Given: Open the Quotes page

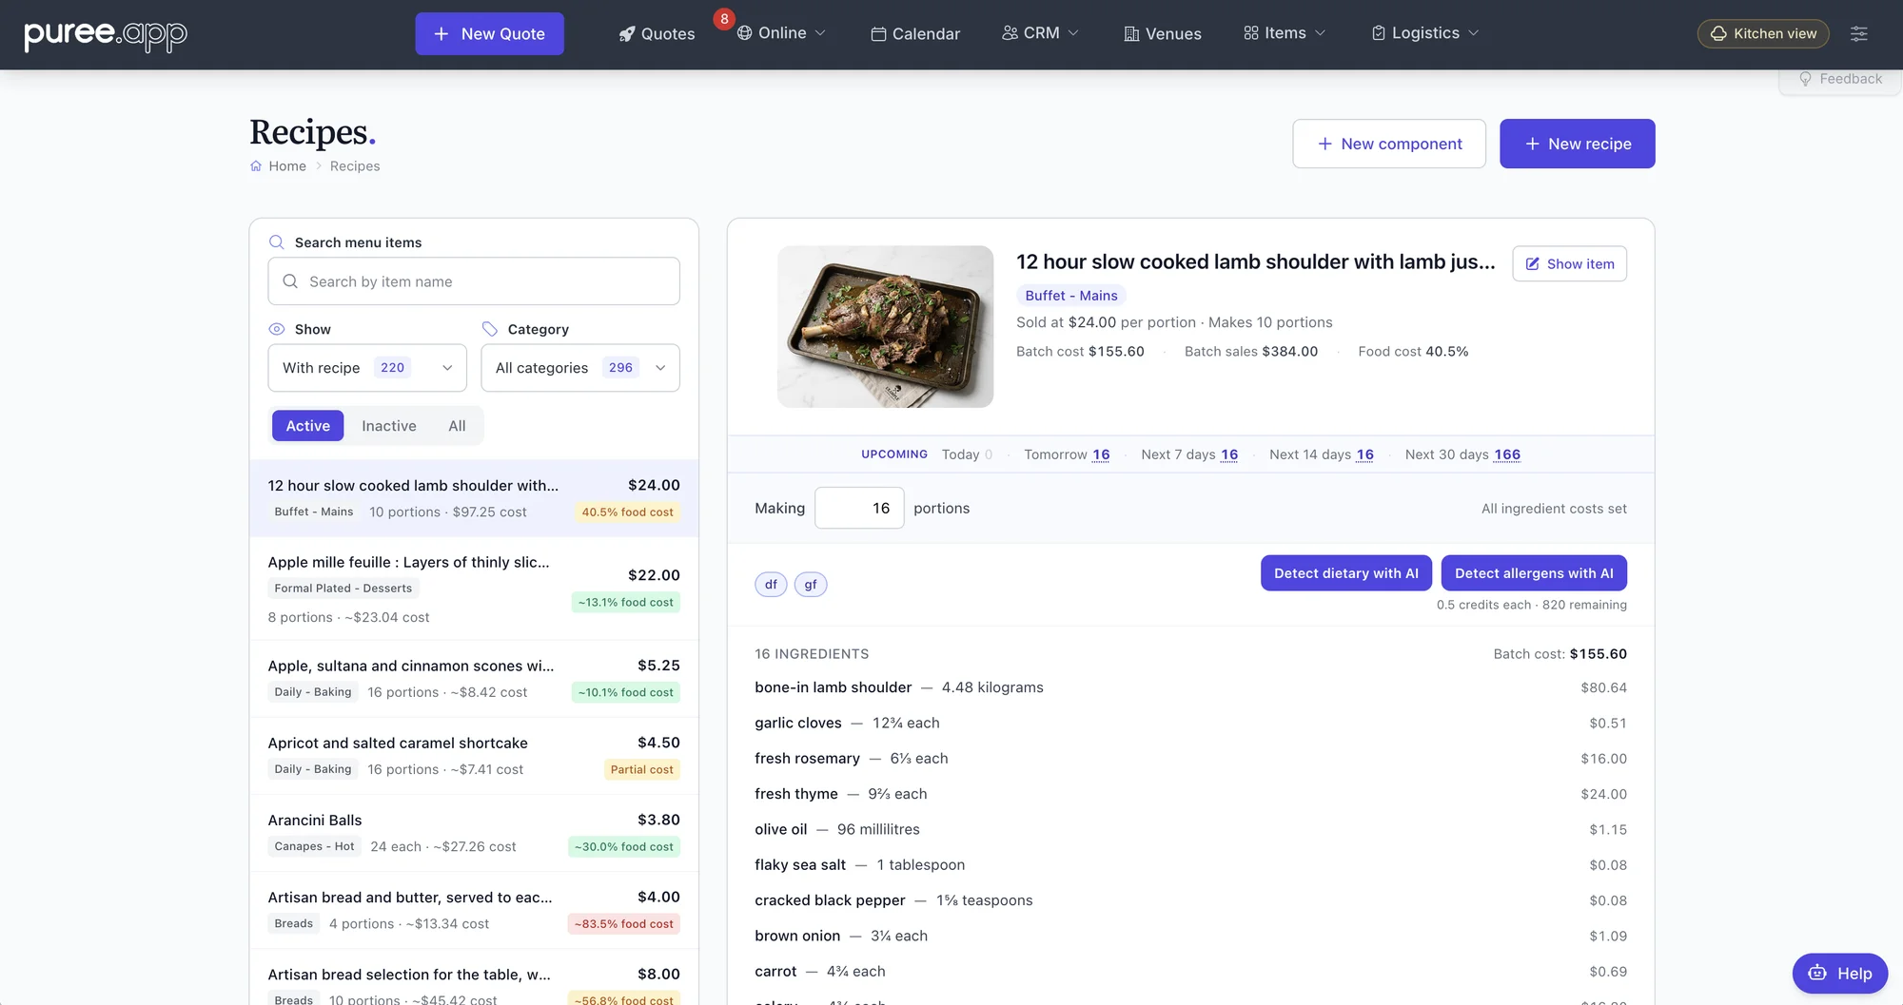Looking at the screenshot, I should pyautogui.click(x=657, y=34).
